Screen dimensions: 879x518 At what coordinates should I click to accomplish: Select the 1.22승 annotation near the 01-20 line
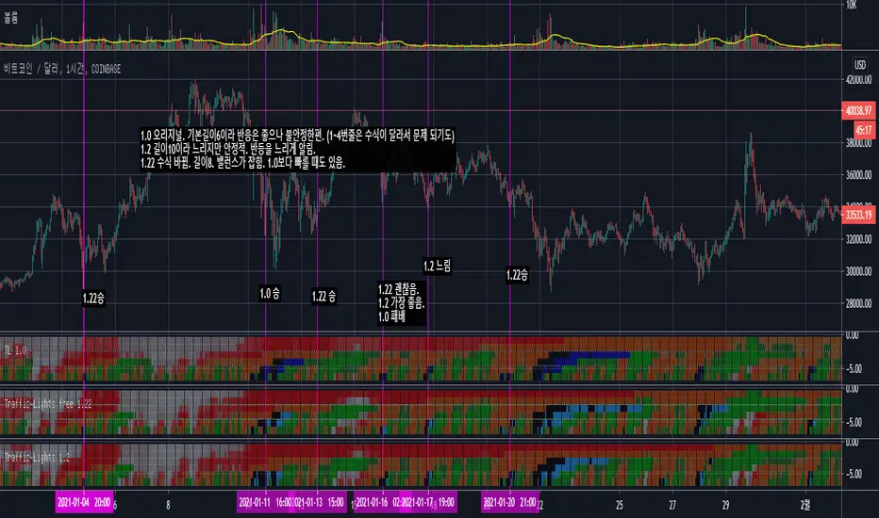click(517, 274)
